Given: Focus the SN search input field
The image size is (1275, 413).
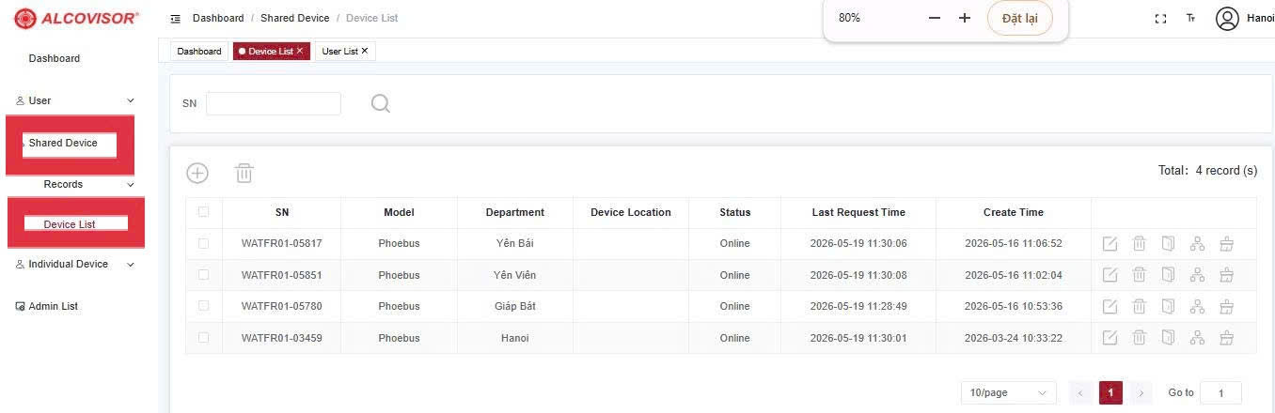Looking at the screenshot, I should [274, 103].
